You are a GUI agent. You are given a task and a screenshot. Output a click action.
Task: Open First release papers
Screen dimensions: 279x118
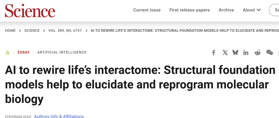tap(190, 10)
